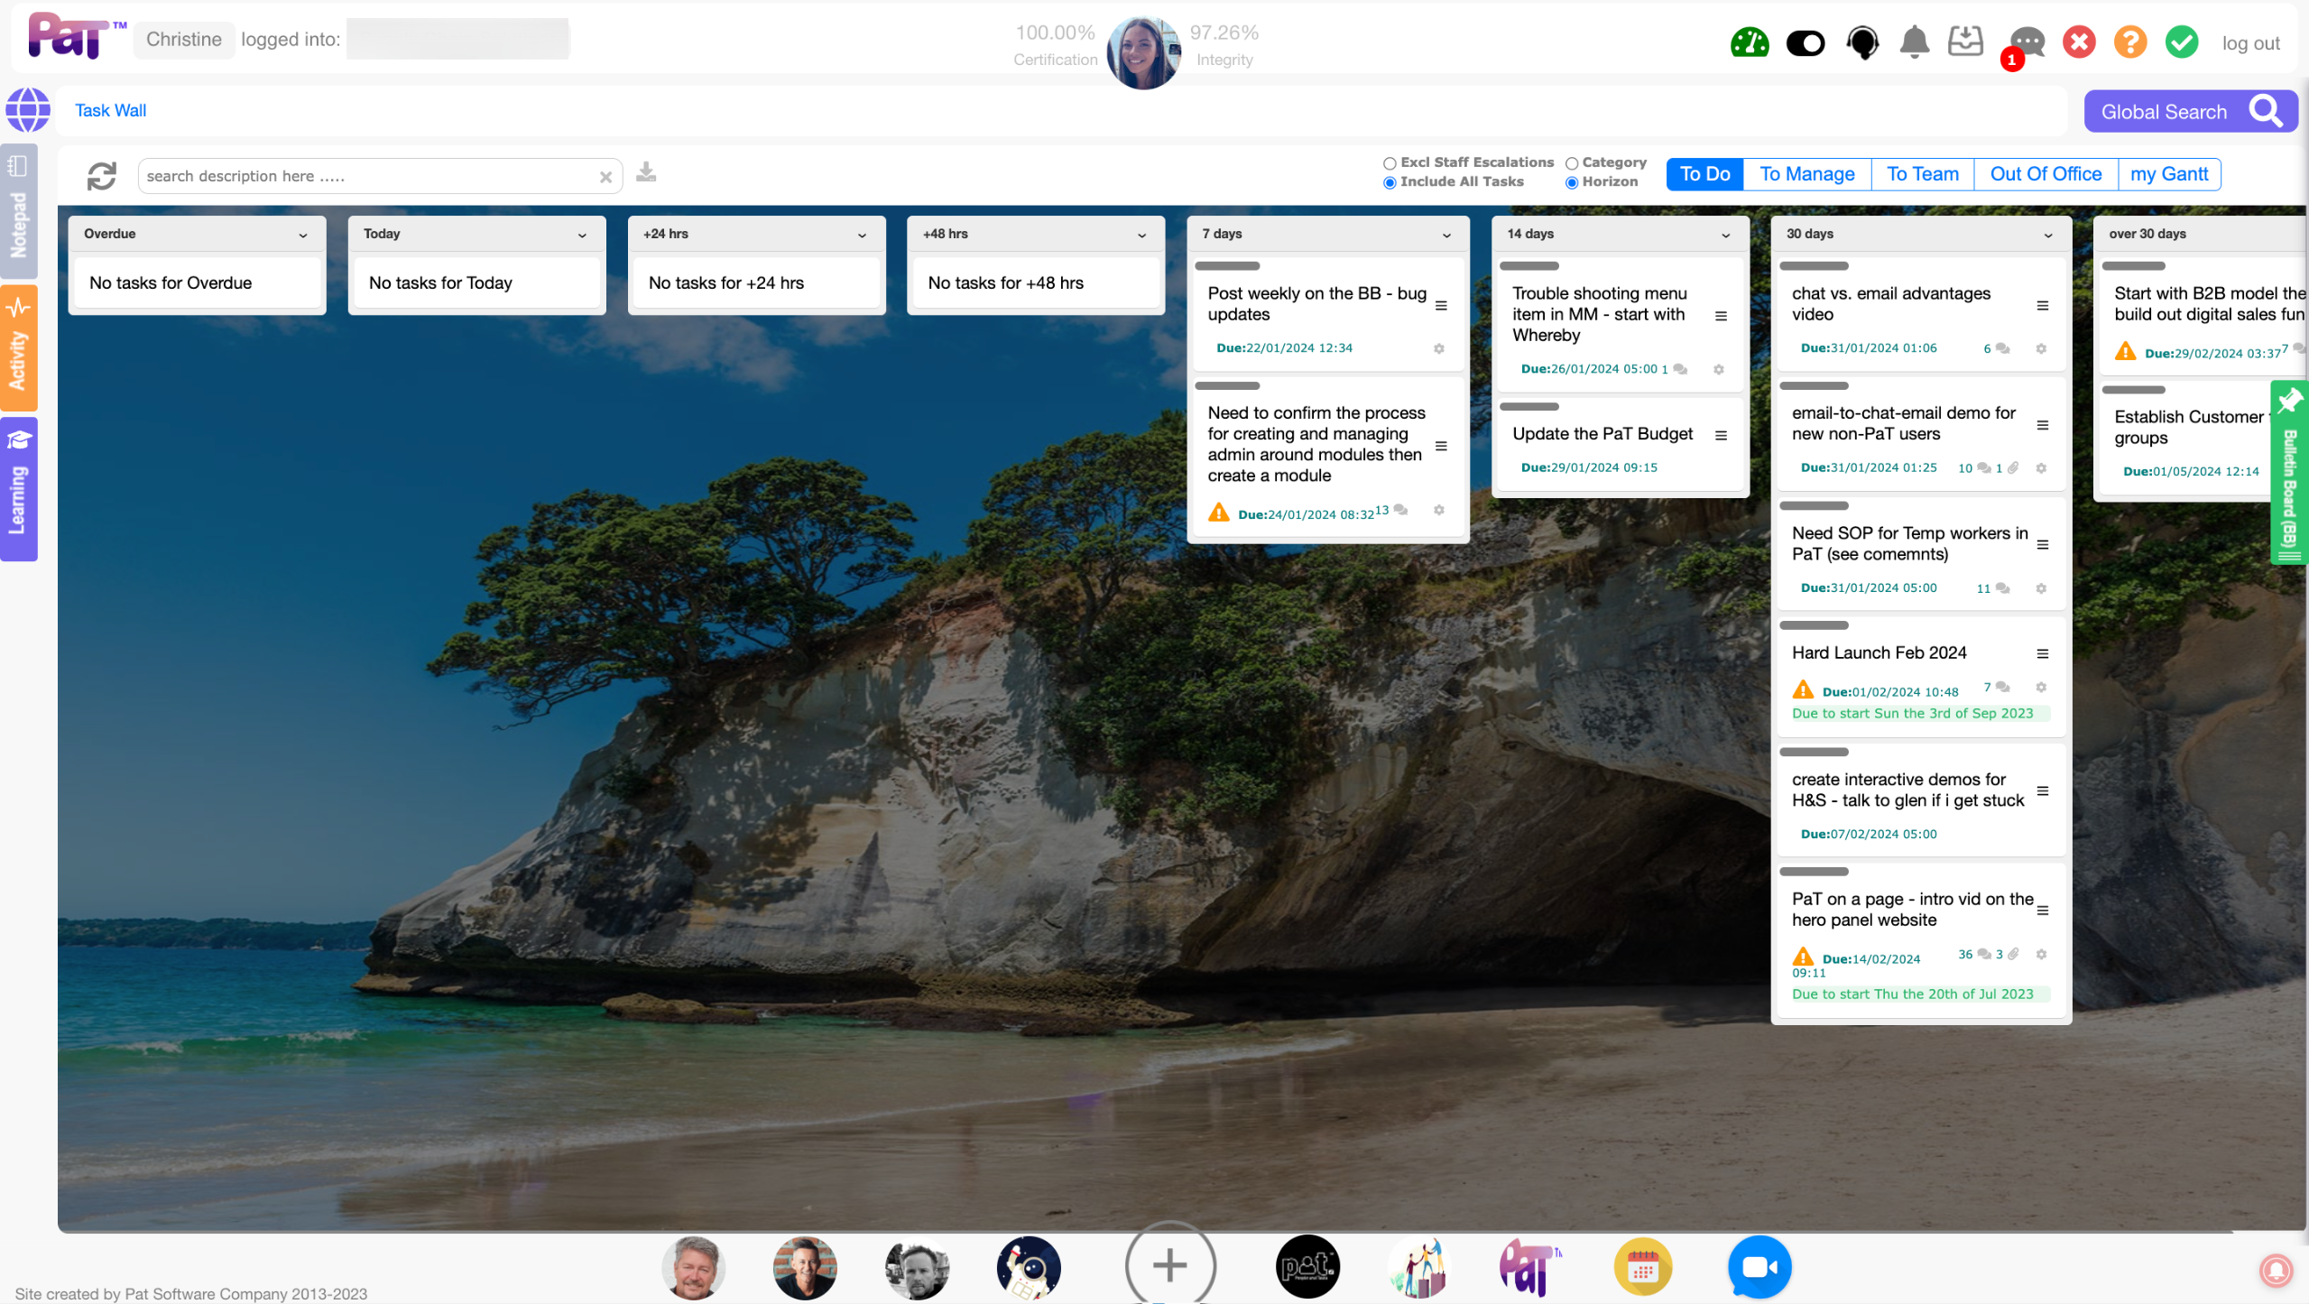Click the refresh icon beside the search field
The height and width of the screenshot is (1304, 2309).
(102, 176)
